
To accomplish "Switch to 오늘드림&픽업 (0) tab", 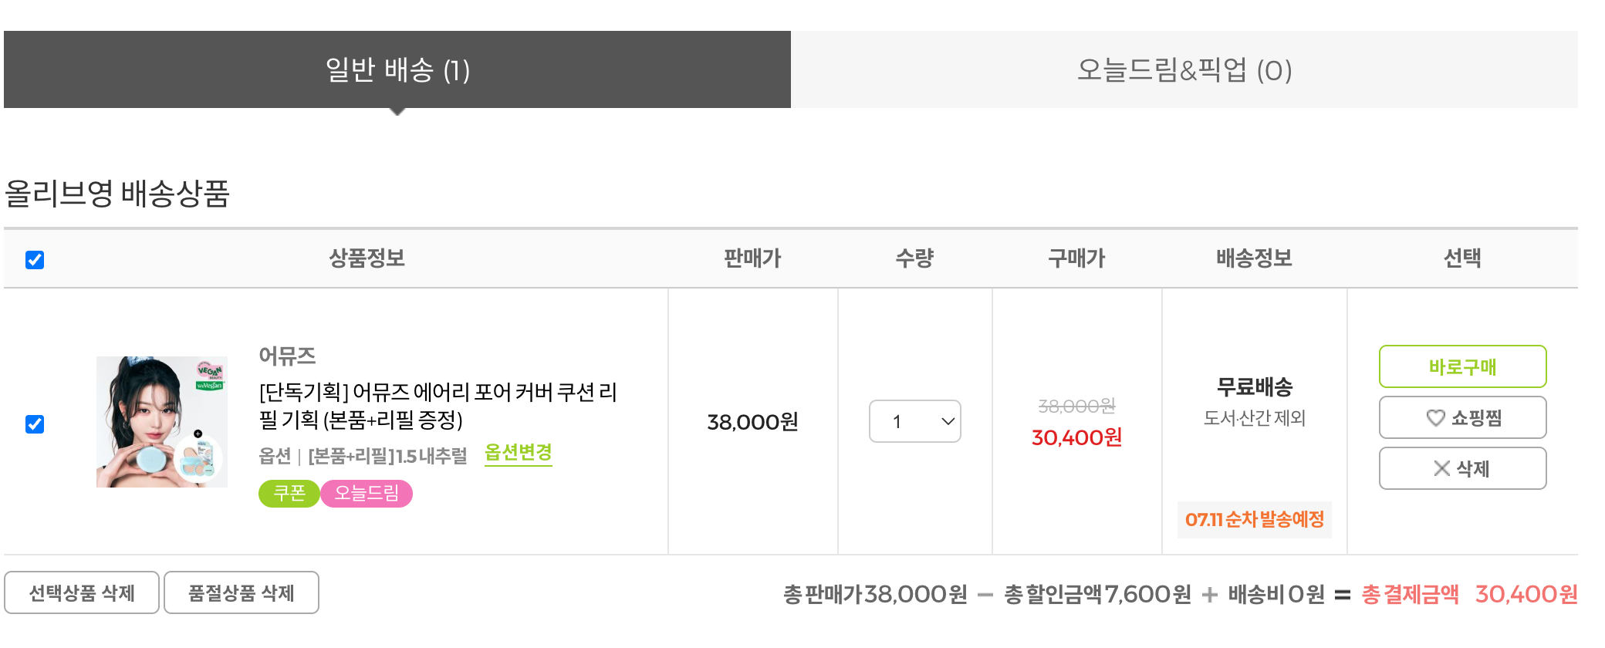I will pyautogui.click(x=1184, y=69).
